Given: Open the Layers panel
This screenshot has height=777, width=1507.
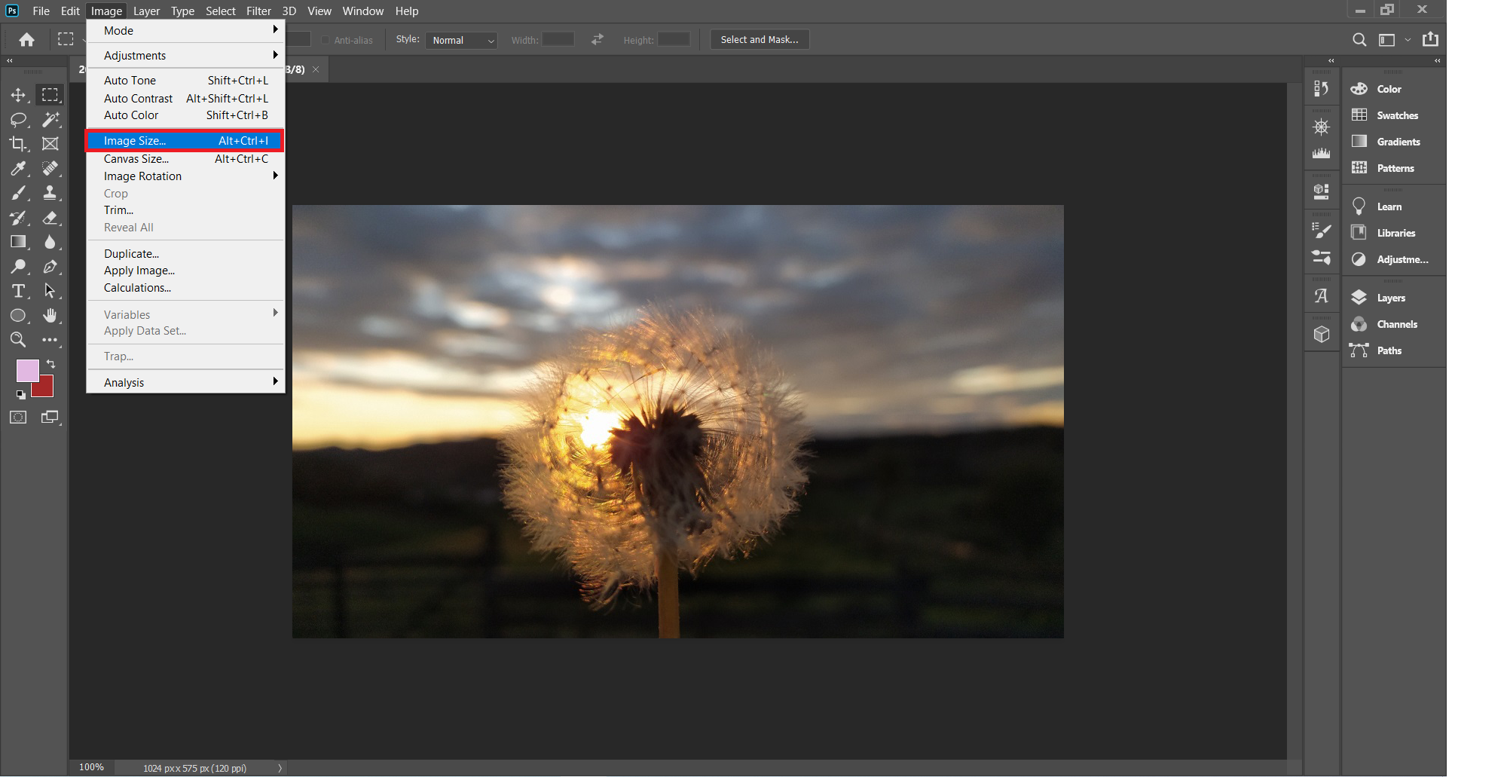Looking at the screenshot, I should (x=1390, y=298).
